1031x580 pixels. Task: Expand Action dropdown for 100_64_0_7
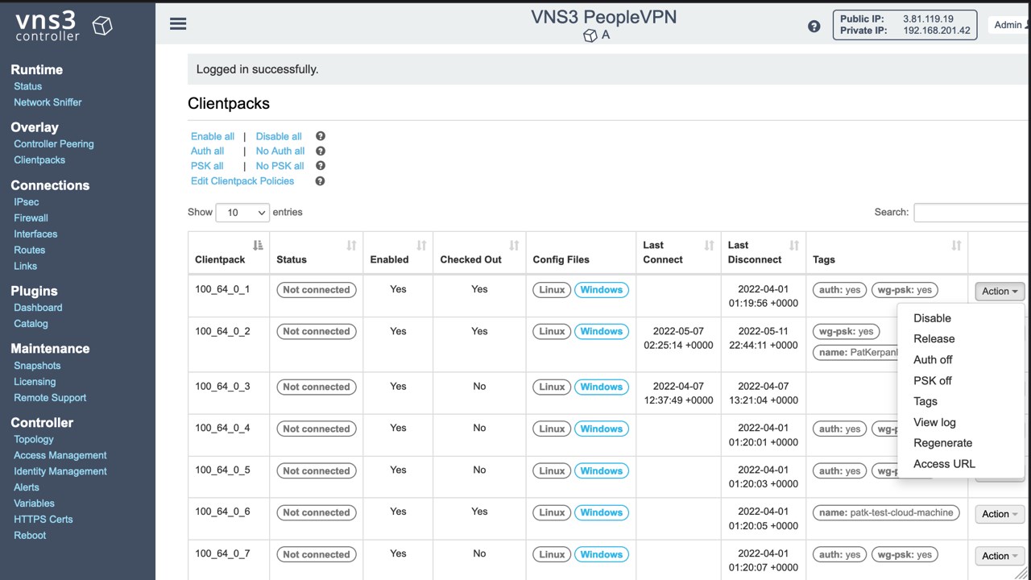(1000, 556)
